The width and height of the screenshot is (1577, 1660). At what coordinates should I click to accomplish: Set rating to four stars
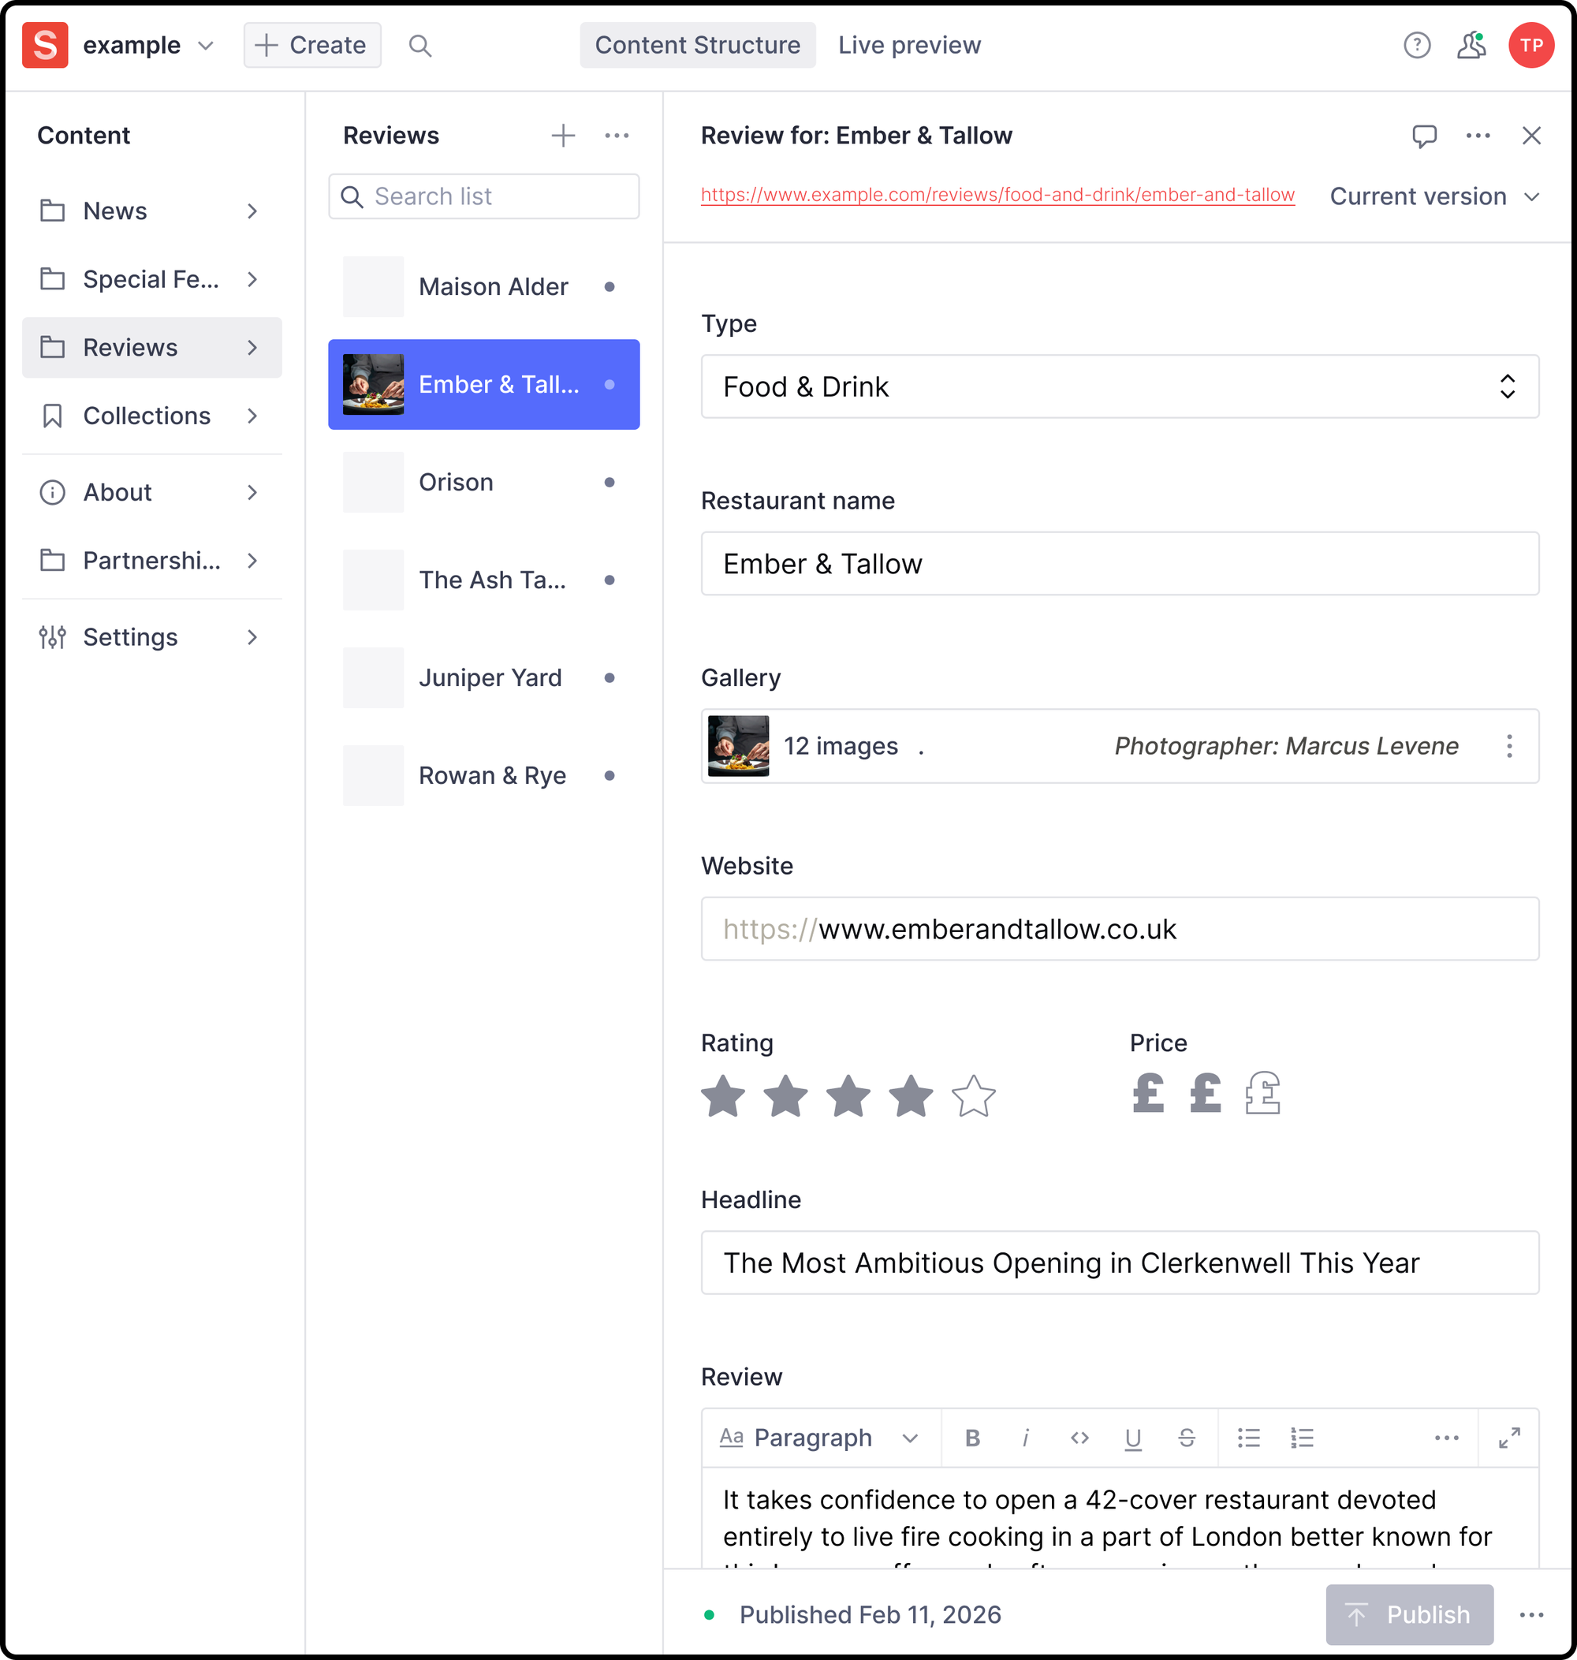tap(911, 1096)
